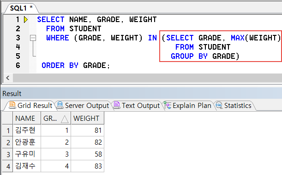Click the WEIGHT cell with value 82
This screenshot has width=282, height=175.
[x=88, y=142]
